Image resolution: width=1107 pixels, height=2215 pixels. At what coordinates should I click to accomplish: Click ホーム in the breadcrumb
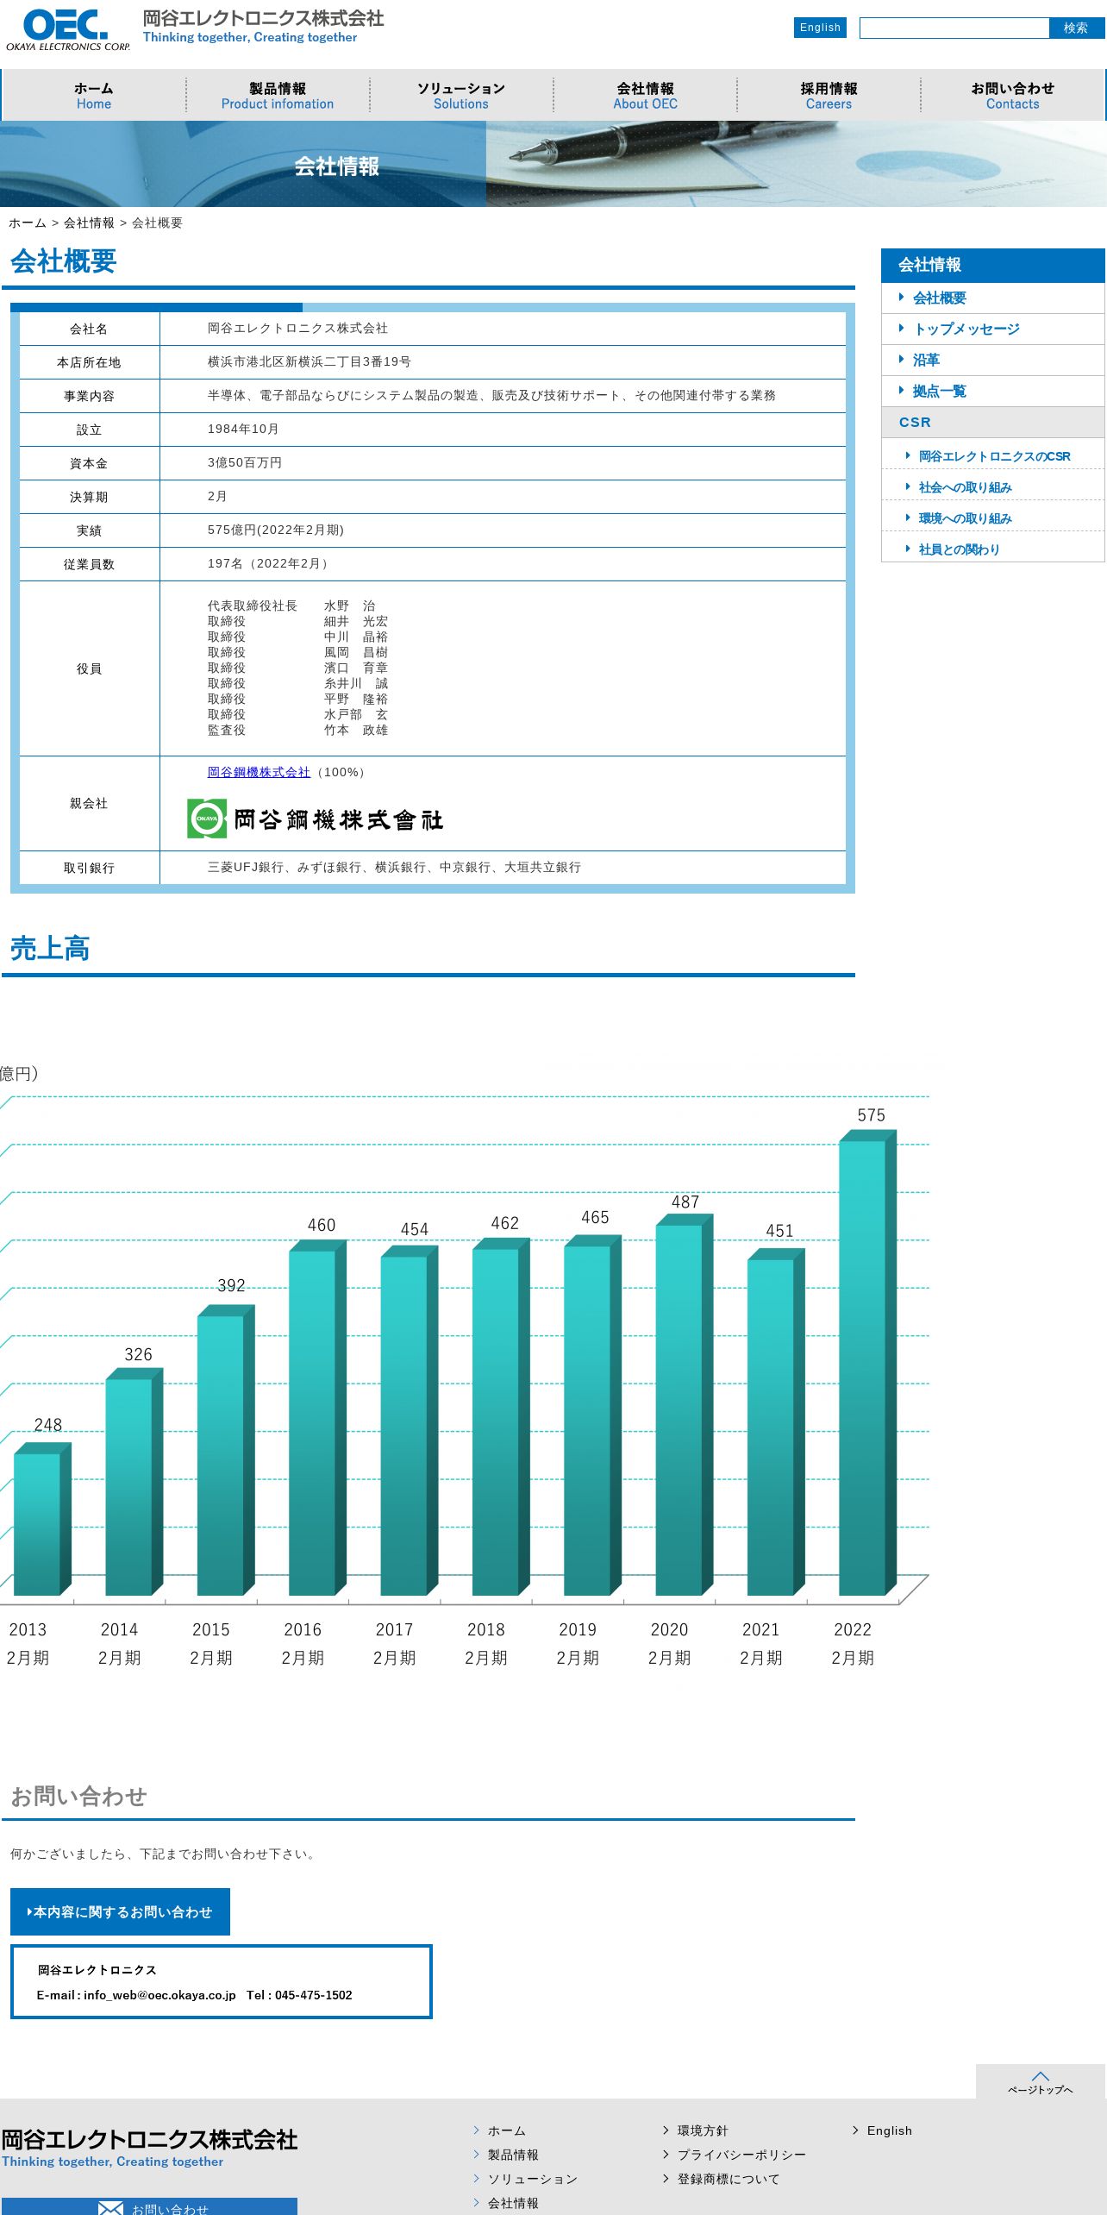(28, 223)
